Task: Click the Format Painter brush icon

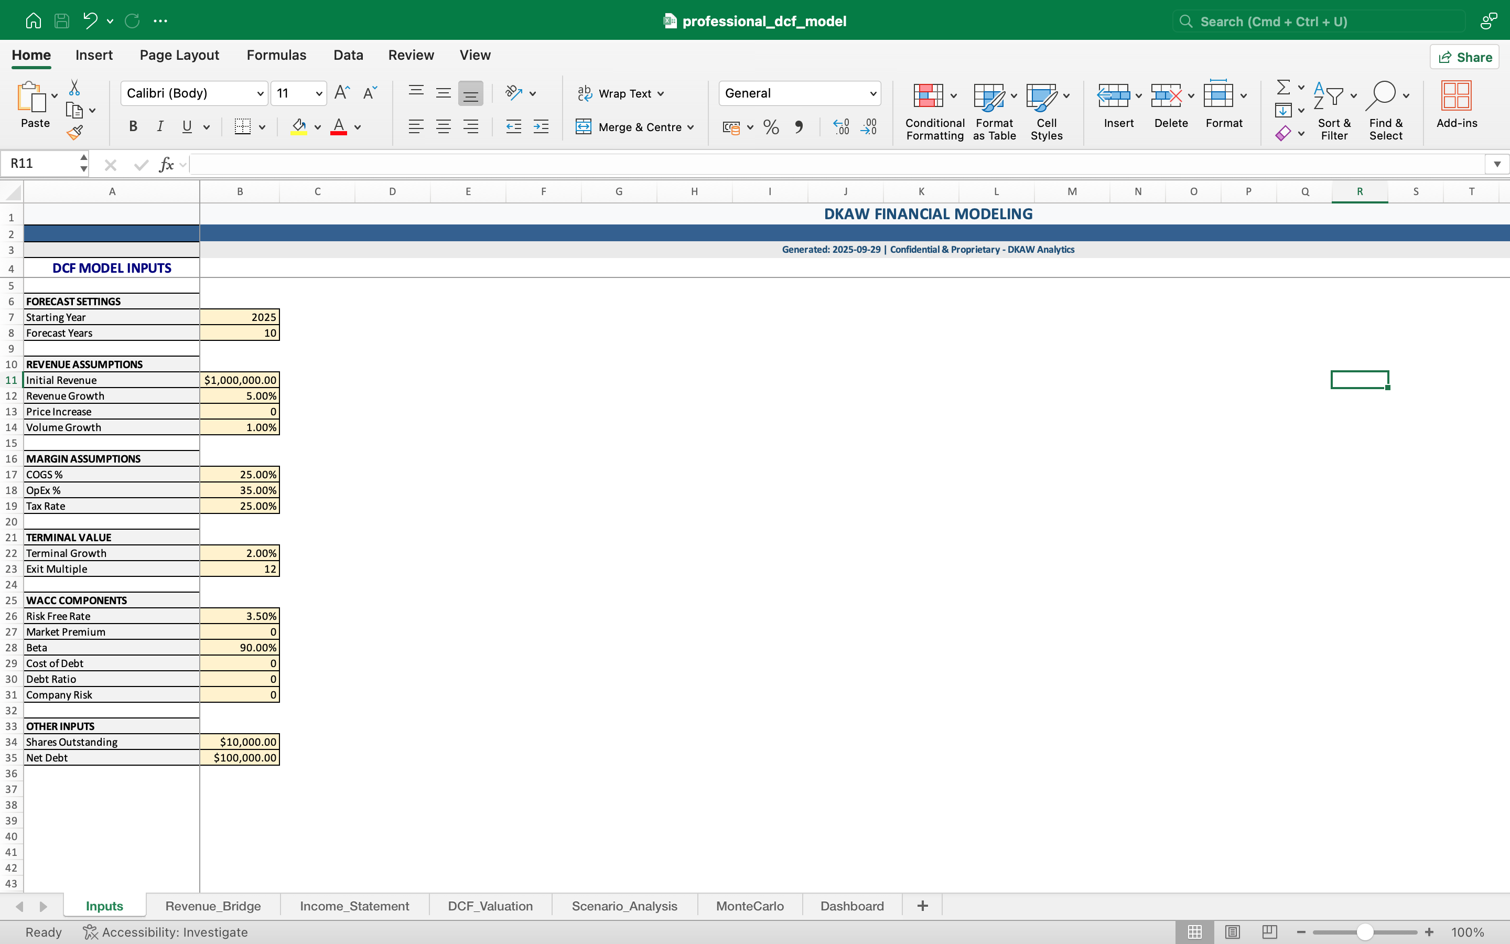Action: coord(75,132)
